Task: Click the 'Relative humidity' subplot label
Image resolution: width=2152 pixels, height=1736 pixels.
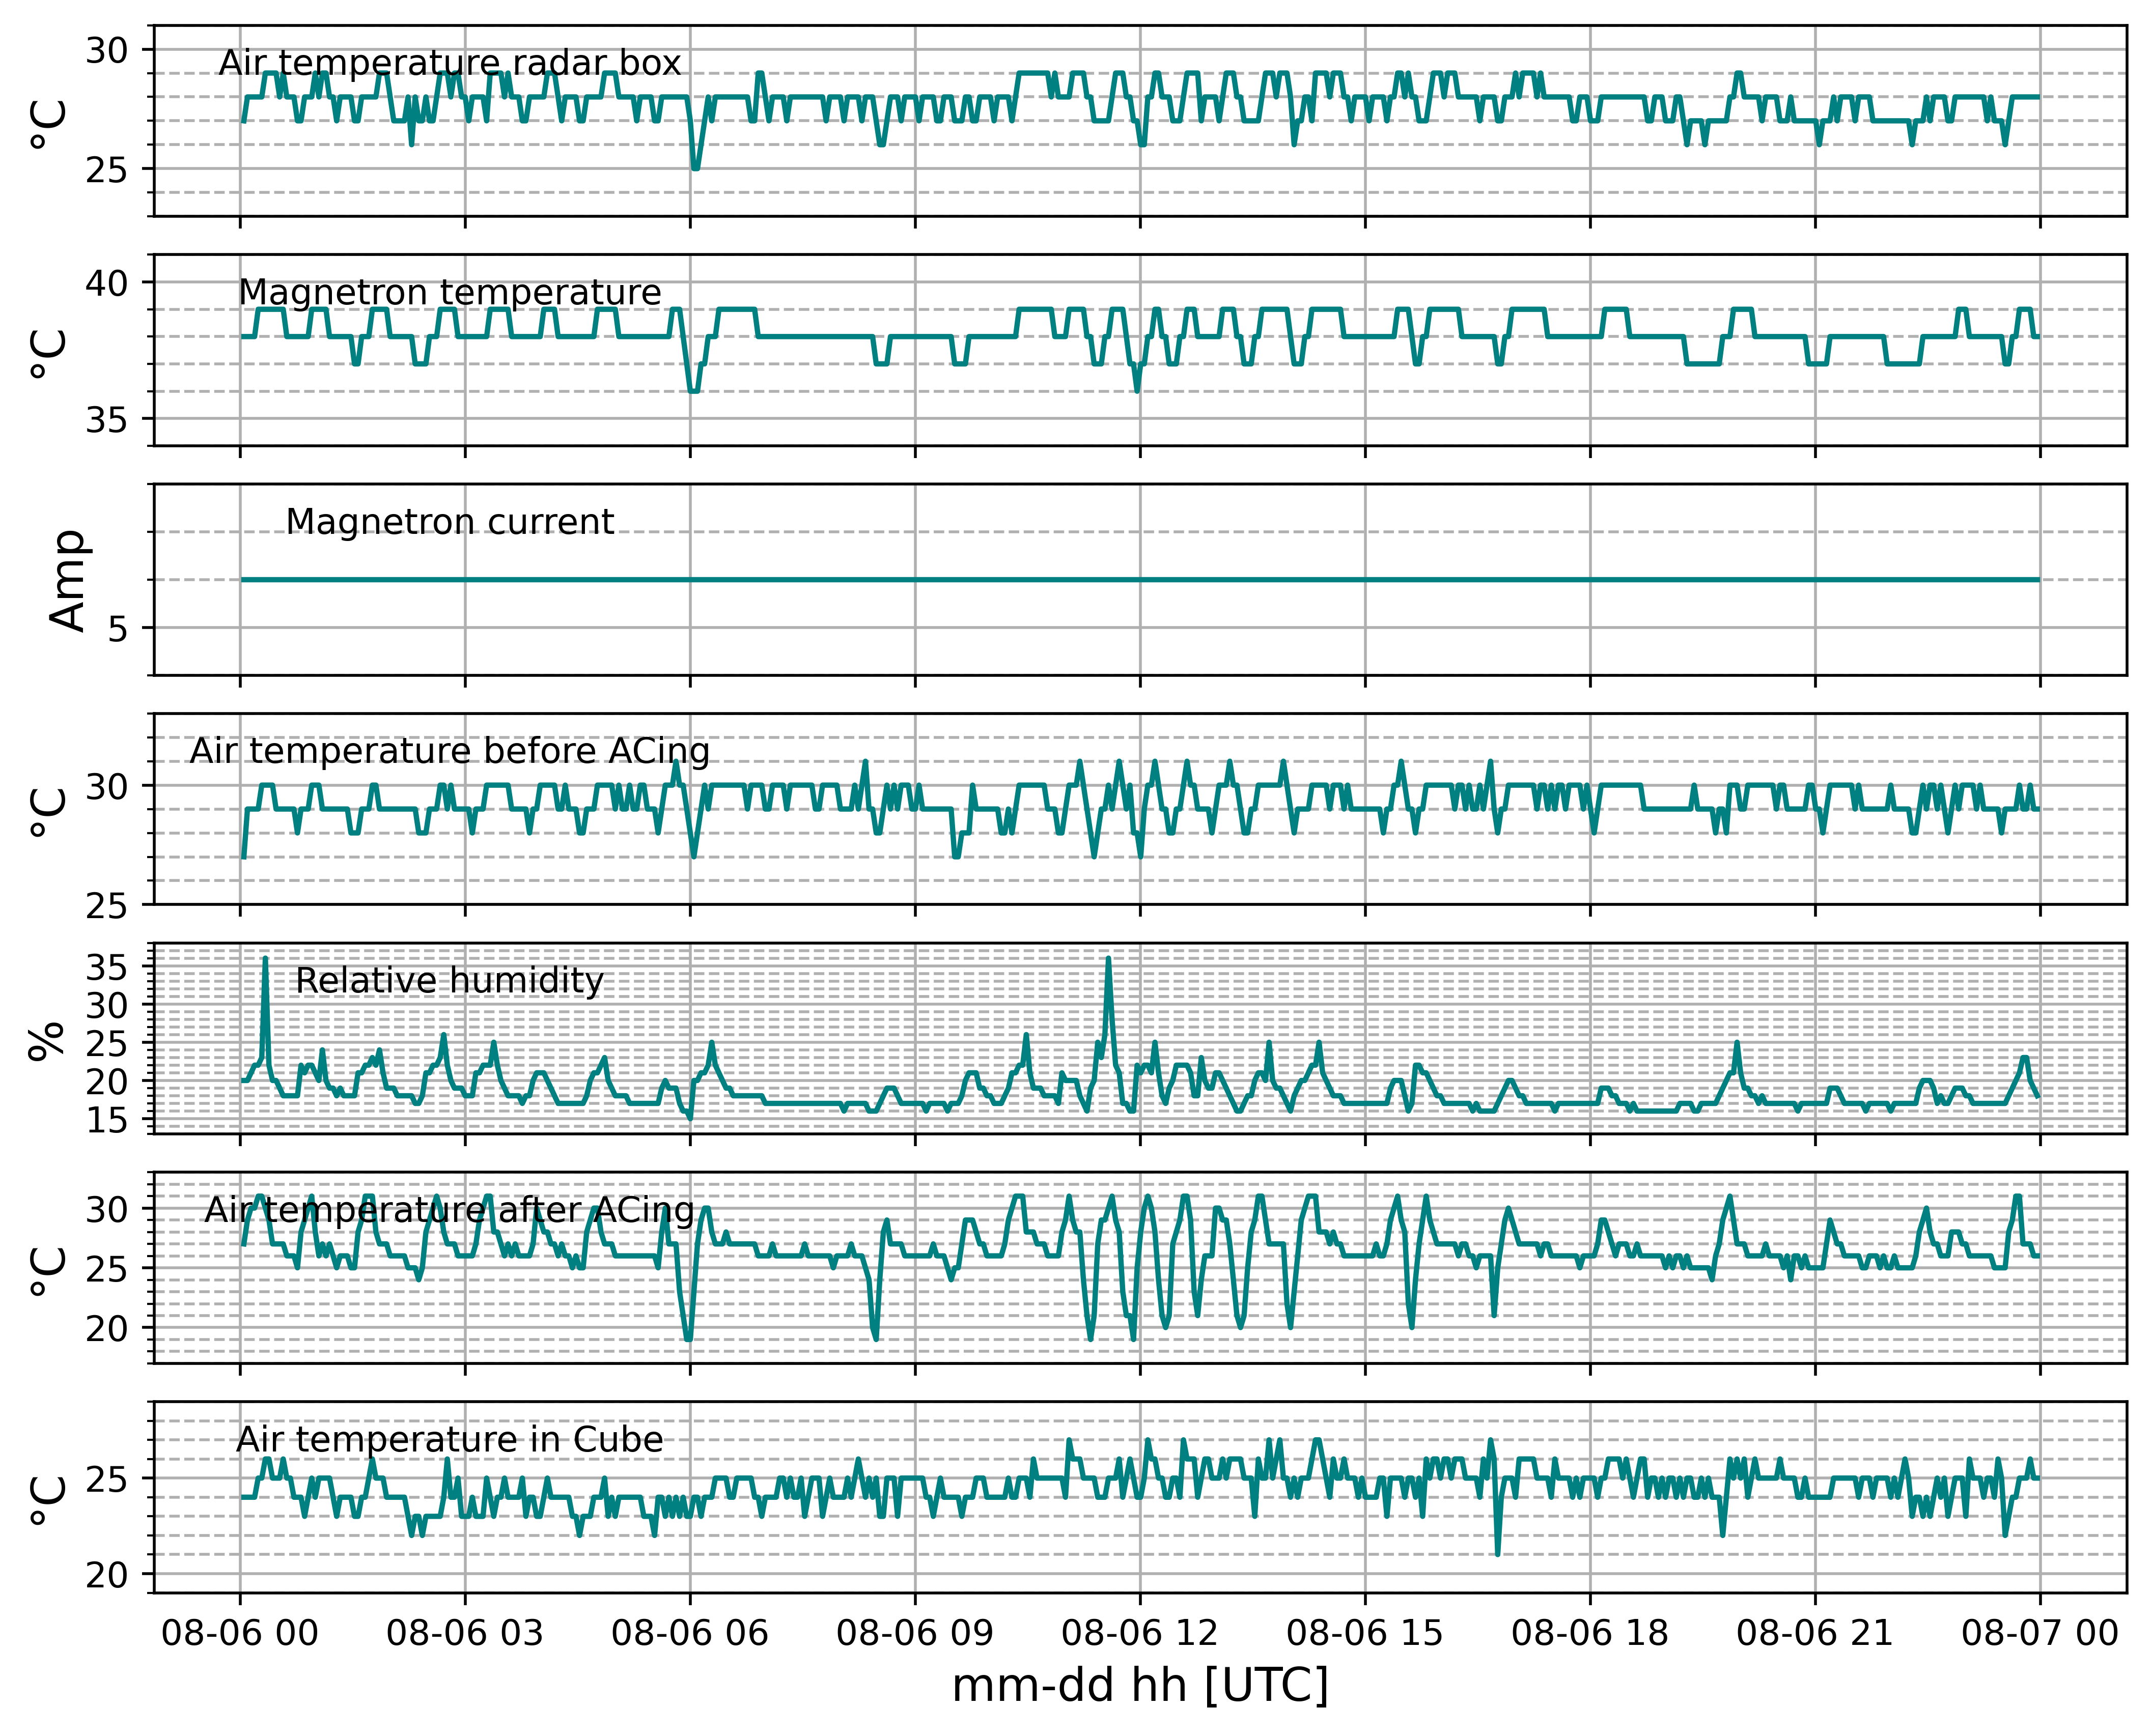Action: pyautogui.click(x=449, y=981)
